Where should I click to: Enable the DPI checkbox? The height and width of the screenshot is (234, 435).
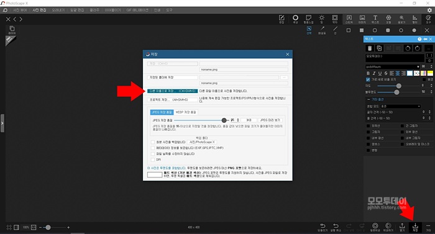click(x=153, y=160)
